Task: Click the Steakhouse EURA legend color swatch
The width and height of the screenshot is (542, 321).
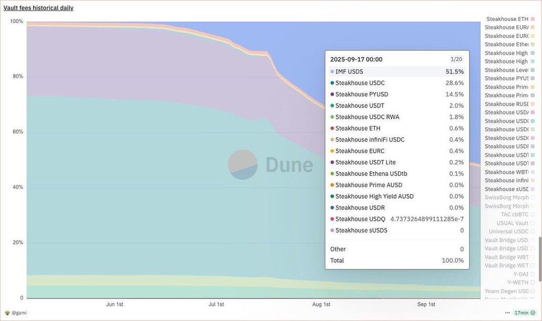Action: (x=533, y=27)
